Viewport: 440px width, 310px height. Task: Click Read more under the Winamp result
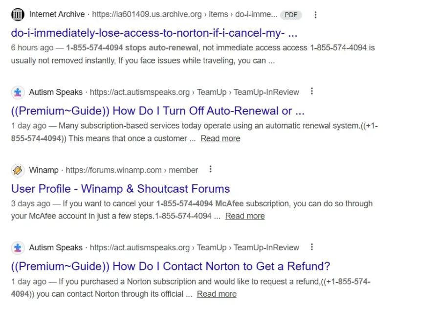click(x=245, y=216)
